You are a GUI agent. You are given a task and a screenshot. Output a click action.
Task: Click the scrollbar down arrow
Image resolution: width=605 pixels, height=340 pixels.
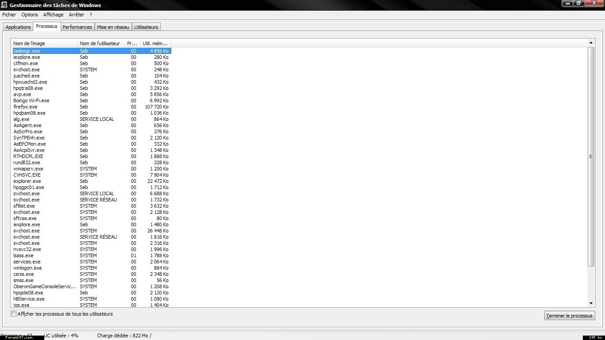(x=591, y=303)
